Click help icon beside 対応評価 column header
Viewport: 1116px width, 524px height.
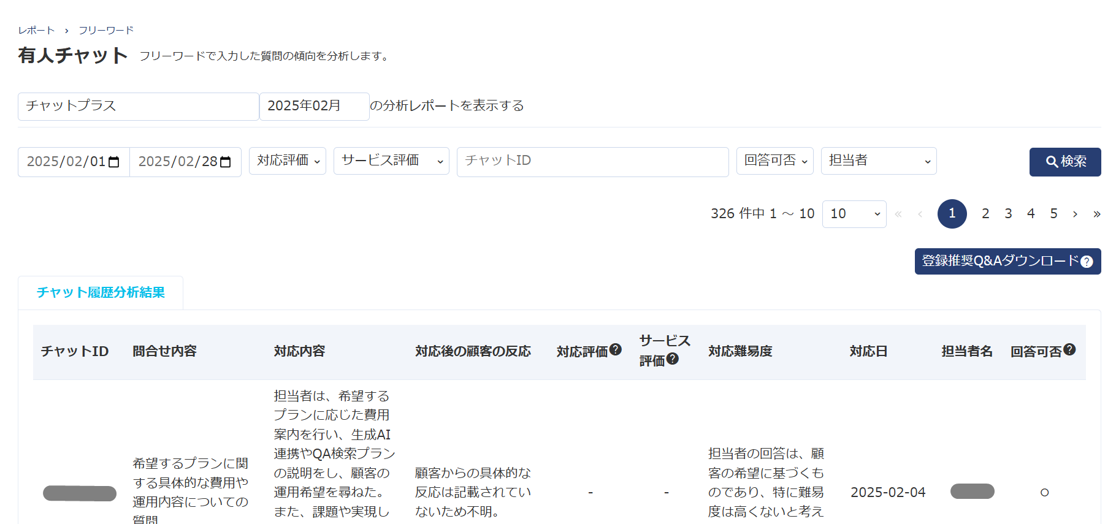coord(616,349)
